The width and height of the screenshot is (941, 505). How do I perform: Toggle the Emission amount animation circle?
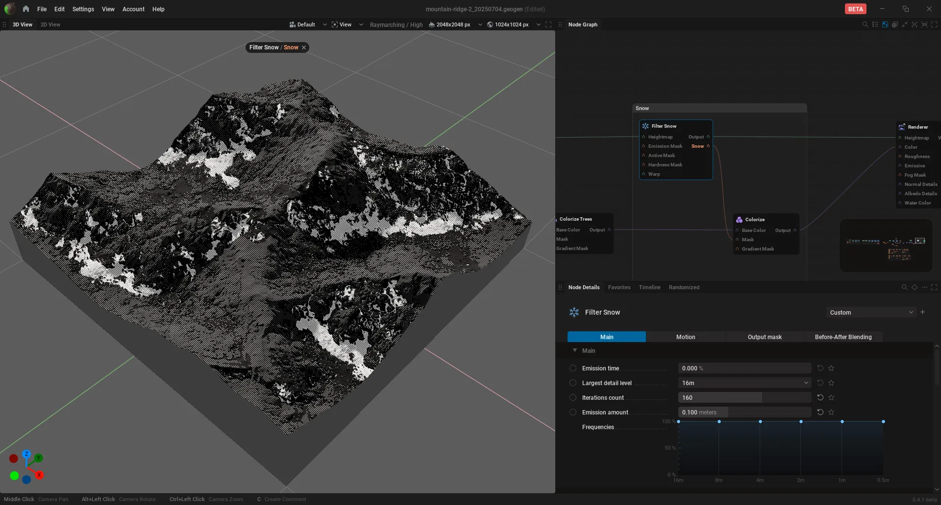(x=572, y=412)
